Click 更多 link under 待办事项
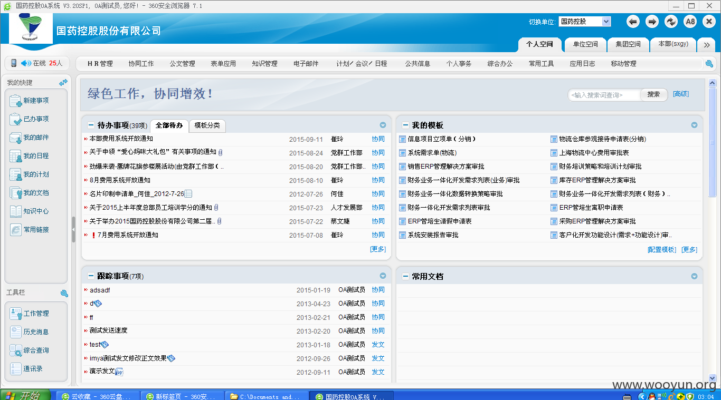 (x=378, y=249)
